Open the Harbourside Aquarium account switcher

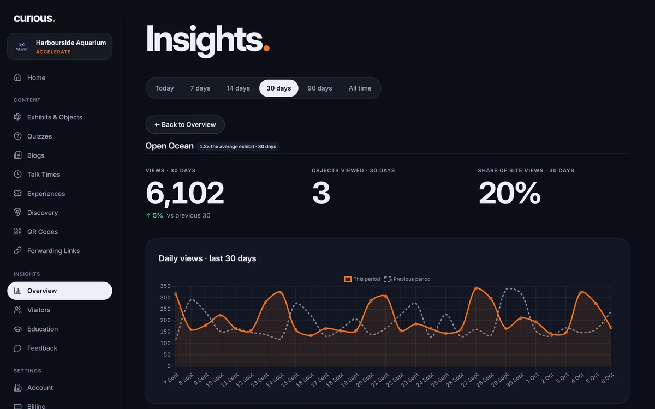coord(59,47)
